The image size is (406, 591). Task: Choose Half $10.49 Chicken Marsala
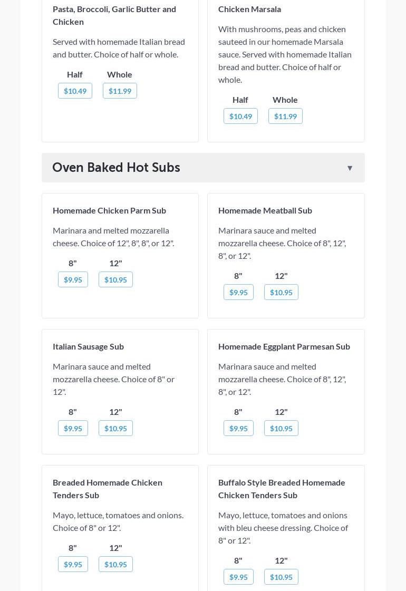[x=240, y=116]
